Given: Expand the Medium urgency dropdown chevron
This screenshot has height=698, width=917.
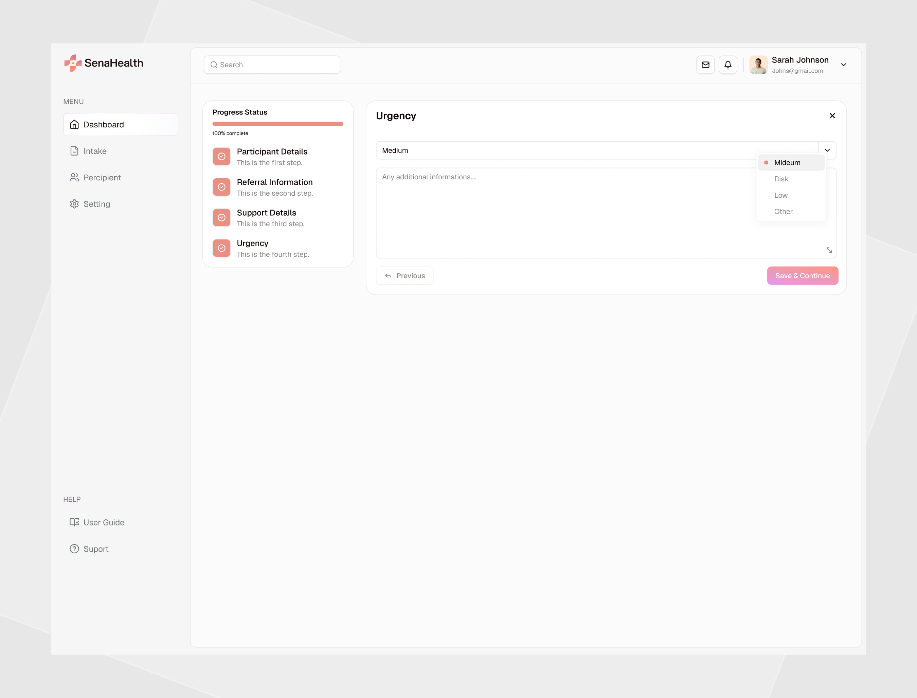Looking at the screenshot, I should (x=827, y=150).
